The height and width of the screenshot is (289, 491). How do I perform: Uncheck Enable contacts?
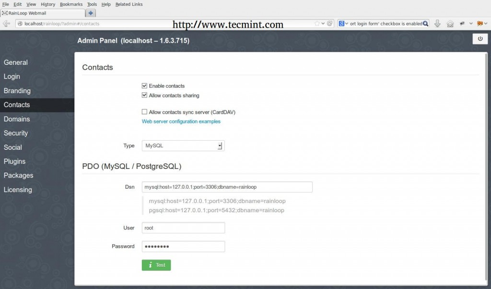tap(144, 85)
